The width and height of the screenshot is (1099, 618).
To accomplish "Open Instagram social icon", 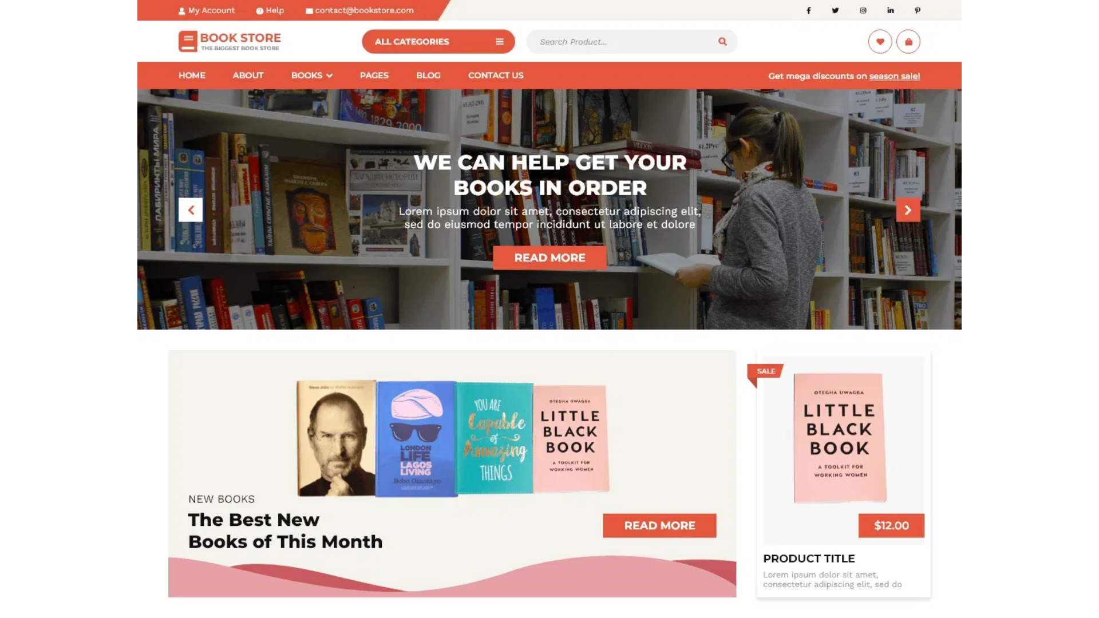I will (x=863, y=10).
